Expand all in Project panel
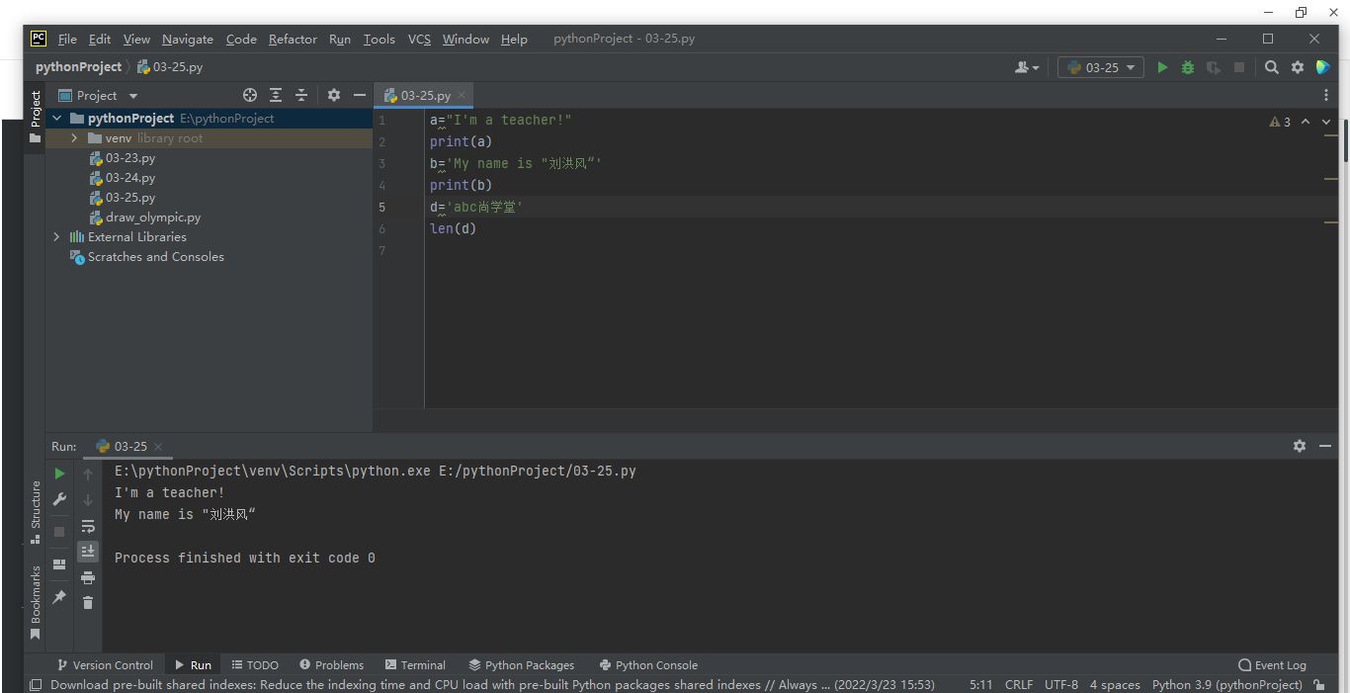The height and width of the screenshot is (693, 1350). 276,95
